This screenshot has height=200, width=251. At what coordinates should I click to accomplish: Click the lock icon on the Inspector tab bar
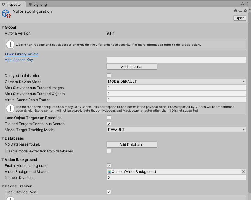(x=243, y=4)
